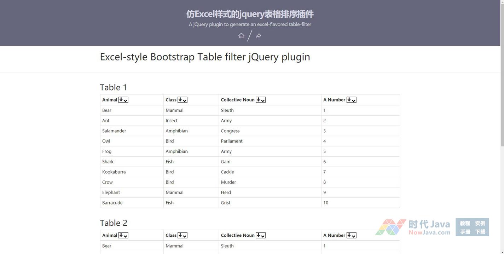The image size is (504, 254).
Task: Open the 教程 link in watermark
Action: pyautogui.click(x=465, y=223)
